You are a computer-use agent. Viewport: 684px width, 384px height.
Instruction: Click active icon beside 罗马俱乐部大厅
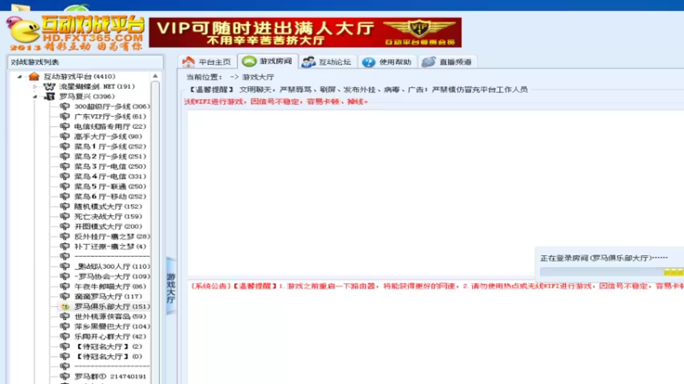(x=65, y=306)
